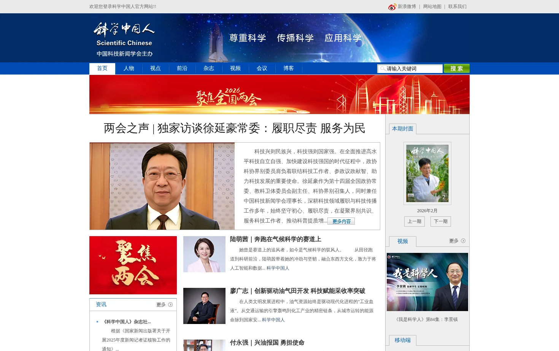Click the 陆萌茜 portrait thumbnail
The width and height of the screenshot is (559, 351).
[x=204, y=254]
